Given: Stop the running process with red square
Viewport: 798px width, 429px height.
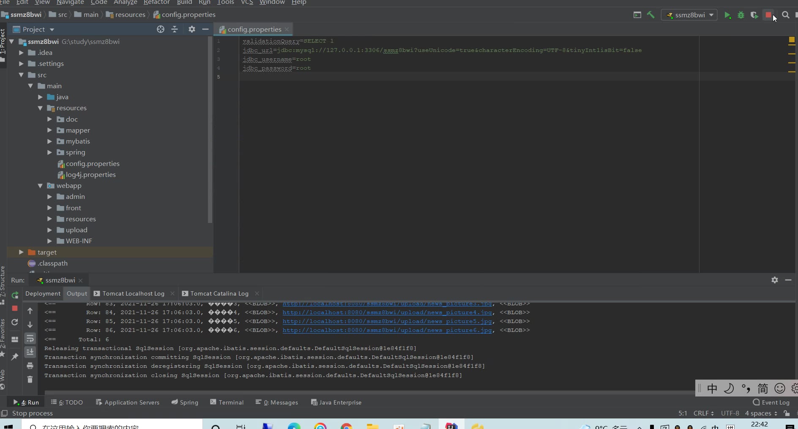Looking at the screenshot, I should tap(768, 15).
